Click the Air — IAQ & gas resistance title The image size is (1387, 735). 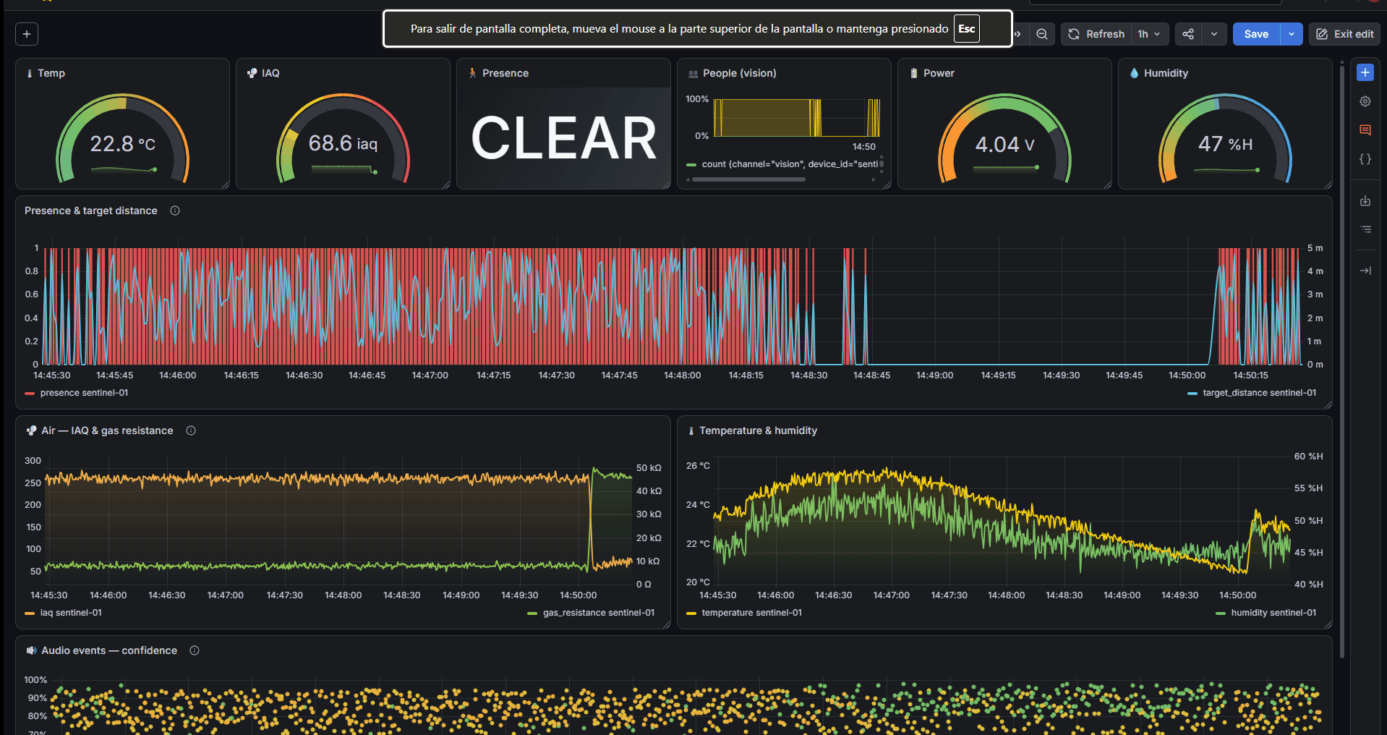pos(107,430)
